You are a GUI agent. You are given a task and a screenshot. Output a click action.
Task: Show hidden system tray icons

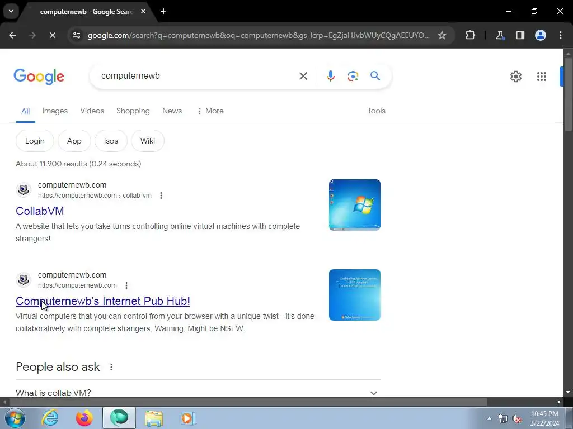coord(489,418)
